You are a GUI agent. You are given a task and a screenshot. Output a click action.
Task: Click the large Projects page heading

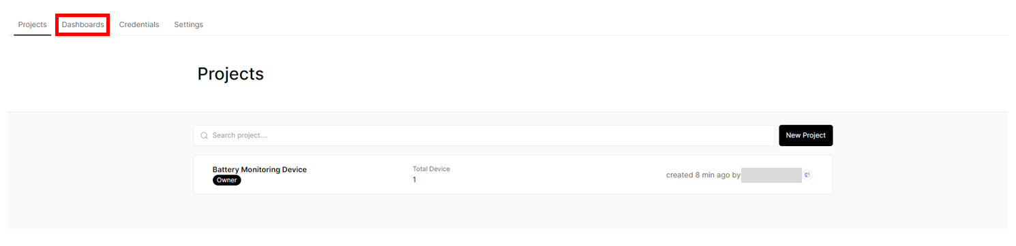pyautogui.click(x=230, y=74)
